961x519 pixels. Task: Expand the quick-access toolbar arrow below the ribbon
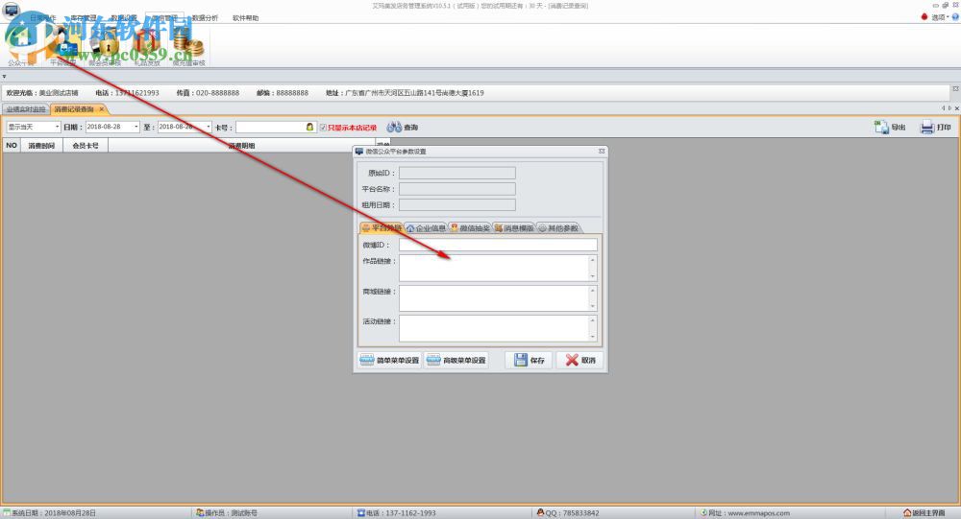pyautogui.click(x=4, y=77)
